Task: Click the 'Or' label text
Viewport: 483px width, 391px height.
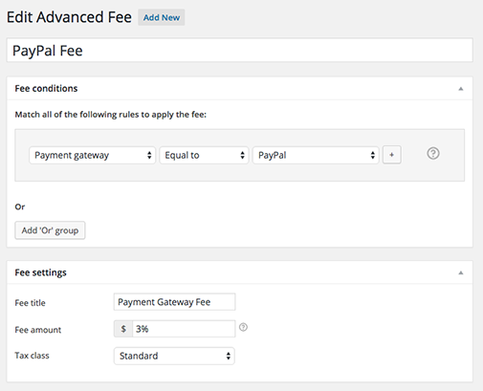Action: coord(20,206)
